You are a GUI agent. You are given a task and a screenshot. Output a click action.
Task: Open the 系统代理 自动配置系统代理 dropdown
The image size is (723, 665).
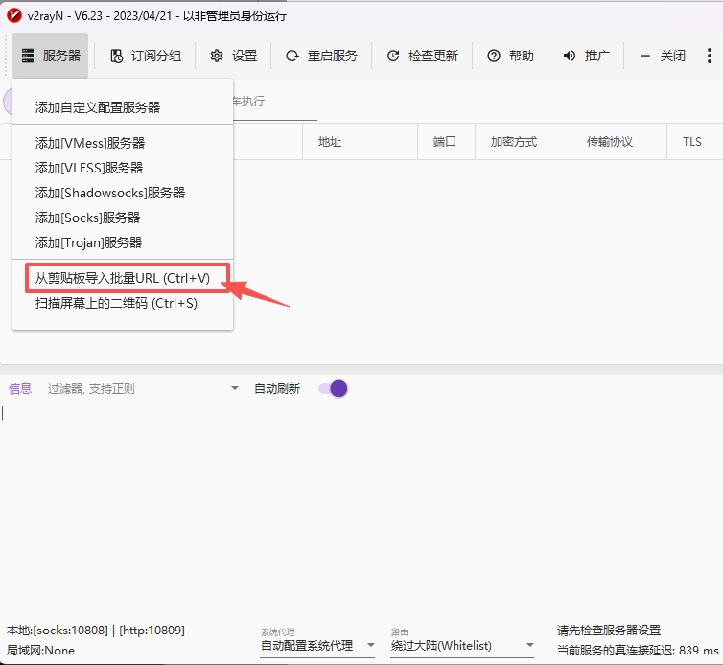click(317, 646)
